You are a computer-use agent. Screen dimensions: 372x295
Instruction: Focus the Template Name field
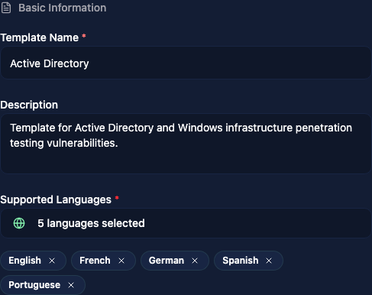[x=186, y=63]
